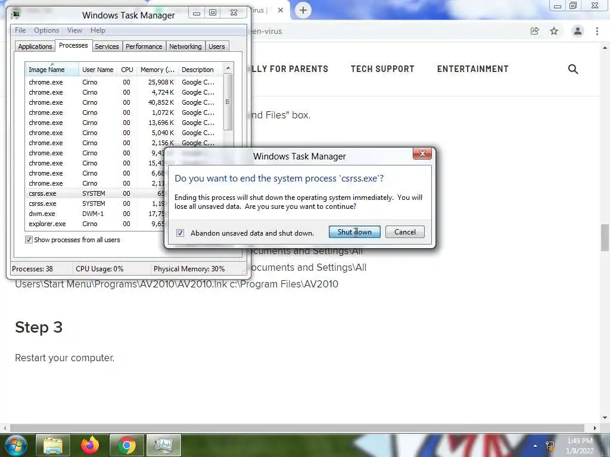
Task: Open the TECH SUPPORT site section
Action: [x=382, y=69]
